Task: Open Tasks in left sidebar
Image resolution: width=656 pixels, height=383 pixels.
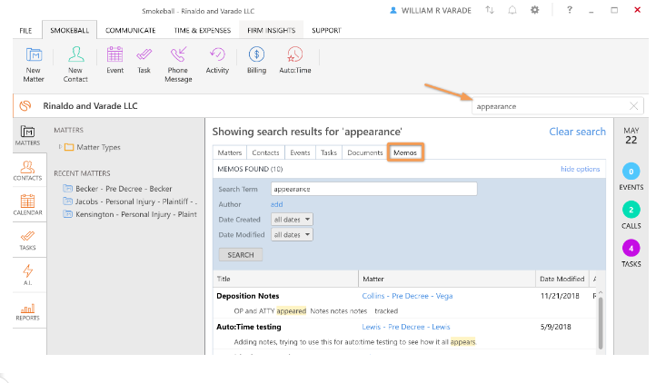Action: pos(27,241)
